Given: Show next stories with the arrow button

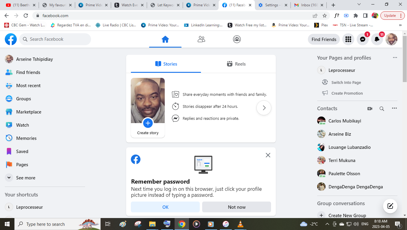Looking at the screenshot, I should tap(264, 108).
